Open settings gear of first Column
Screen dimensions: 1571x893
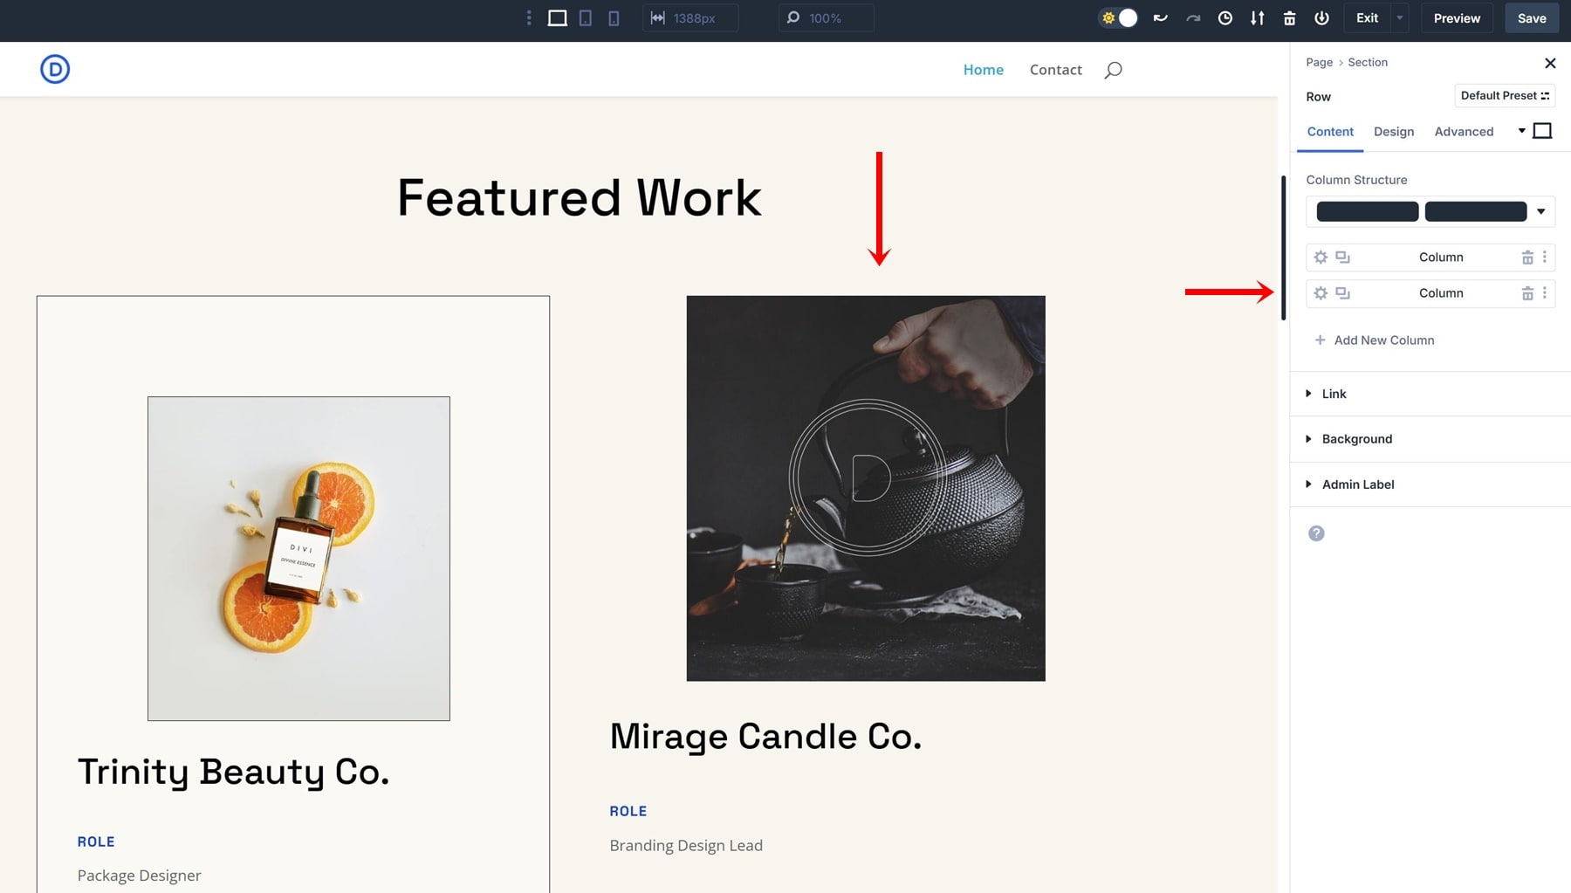1321,258
